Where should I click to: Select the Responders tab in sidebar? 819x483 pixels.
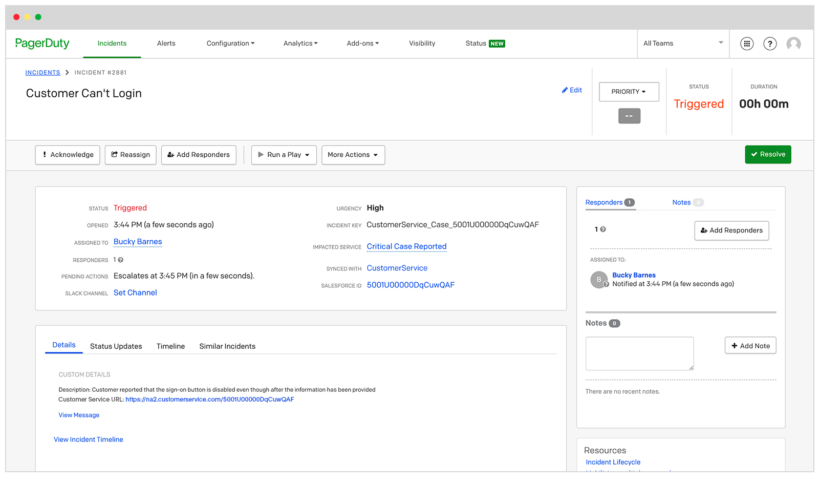click(x=610, y=203)
